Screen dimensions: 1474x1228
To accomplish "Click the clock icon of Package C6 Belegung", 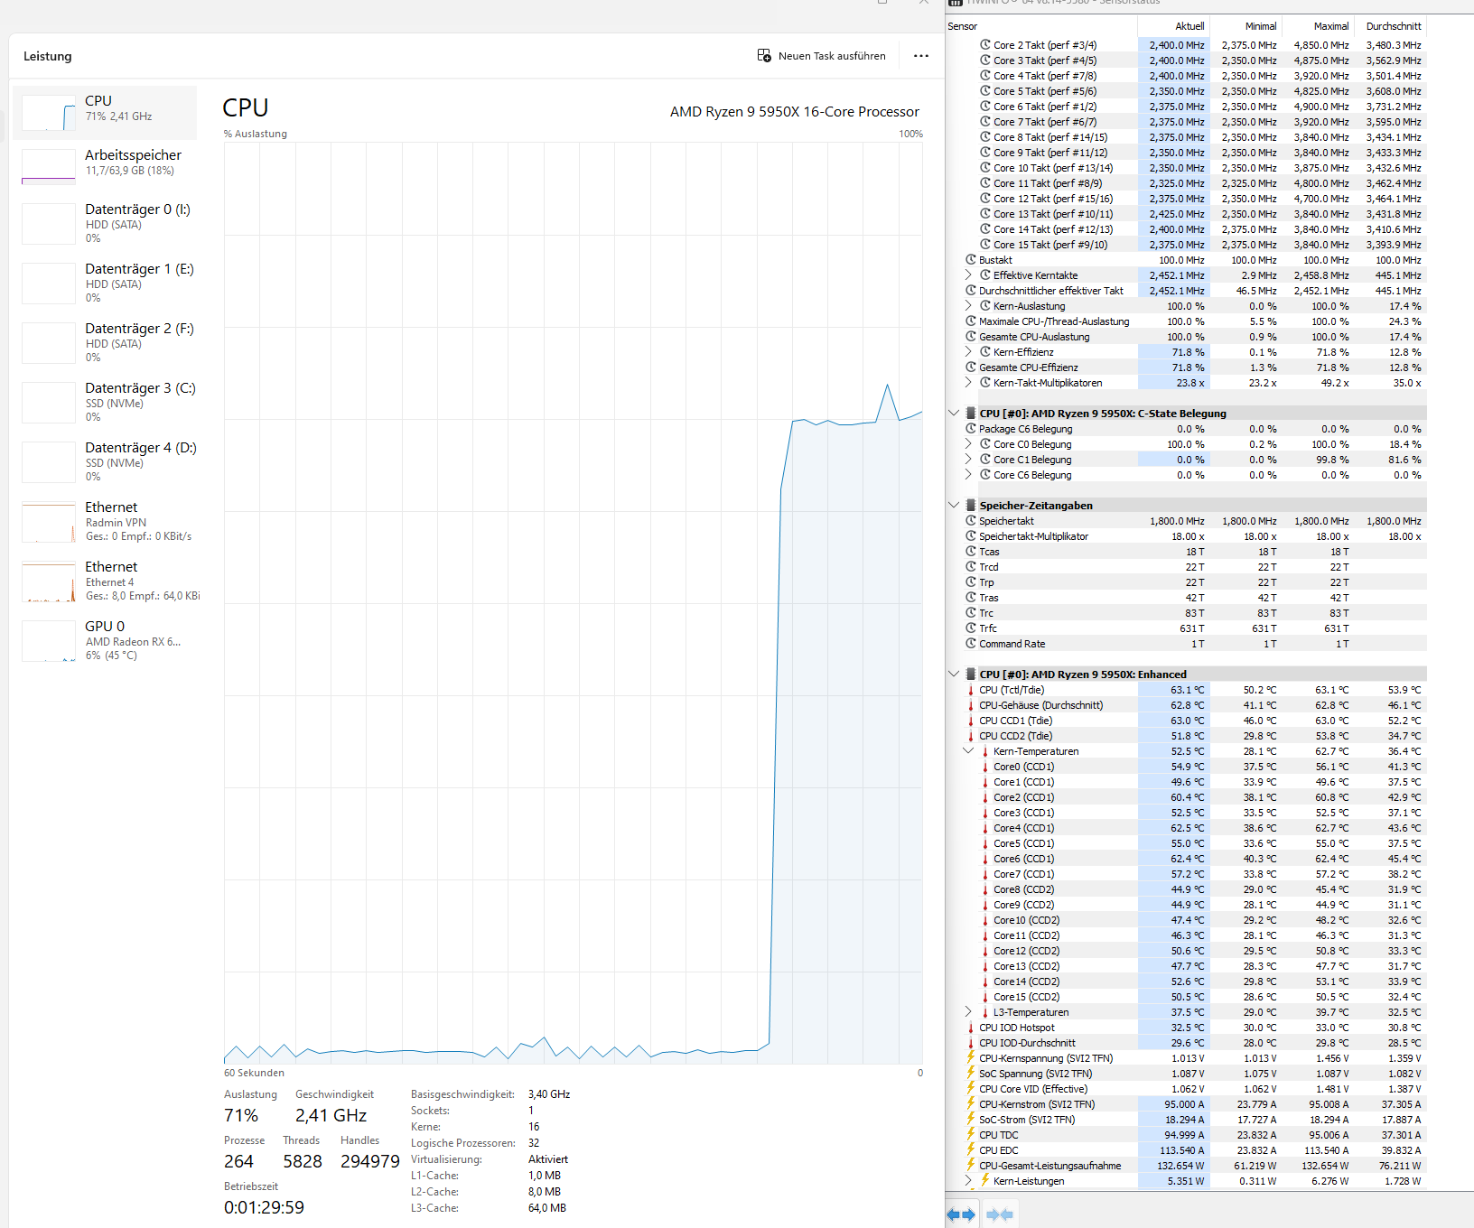I will (x=971, y=429).
